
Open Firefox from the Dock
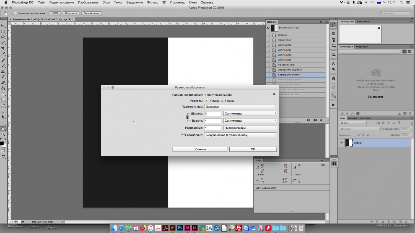click(x=143, y=228)
